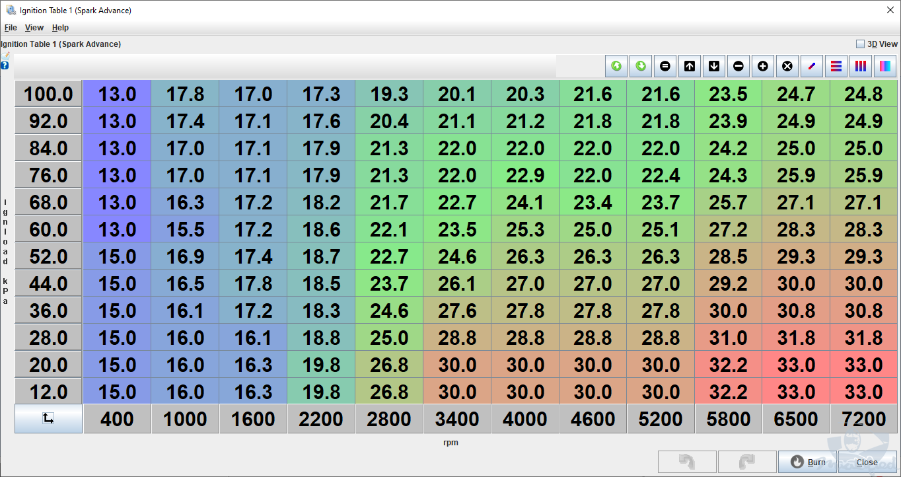This screenshot has height=477, width=901.
Task: Open the Help menu
Action: [x=60, y=28]
